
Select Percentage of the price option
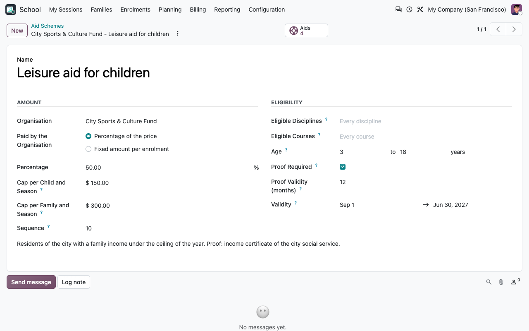[88, 136]
